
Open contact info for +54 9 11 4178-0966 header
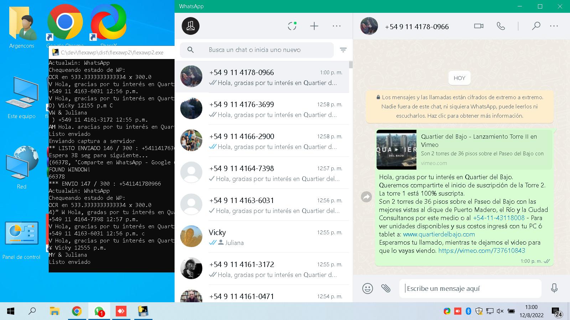(x=417, y=27)
